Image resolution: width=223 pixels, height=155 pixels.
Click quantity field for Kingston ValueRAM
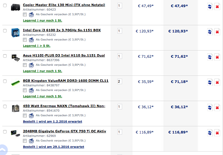click(120, 81)
